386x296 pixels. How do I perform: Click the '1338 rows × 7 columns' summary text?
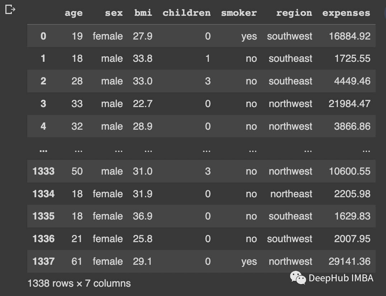(x=79, y=283)
